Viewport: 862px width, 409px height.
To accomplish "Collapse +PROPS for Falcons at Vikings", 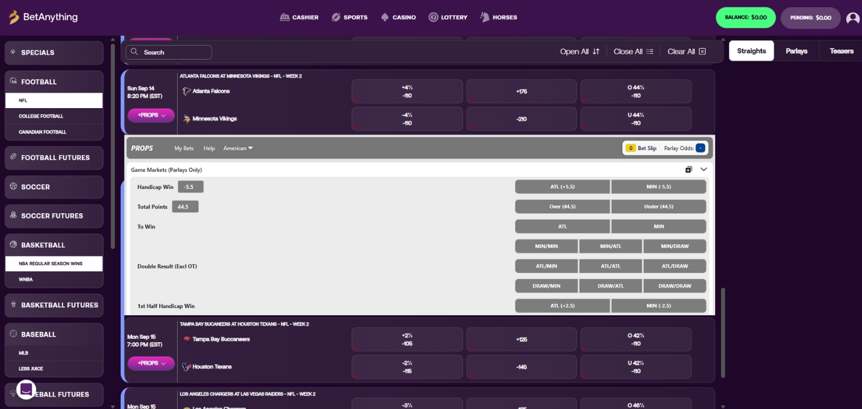I will tap(151, 115).
